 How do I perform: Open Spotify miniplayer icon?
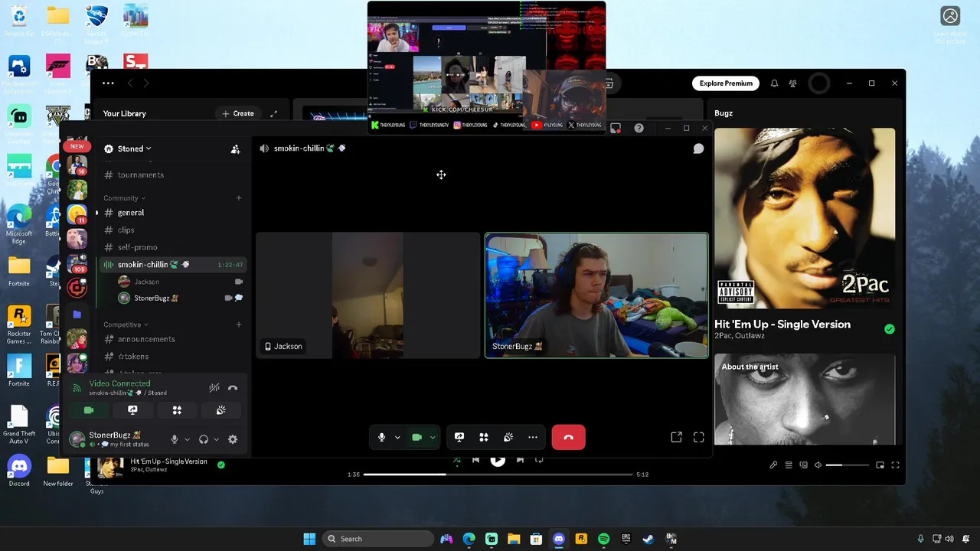tap(880, 465)
